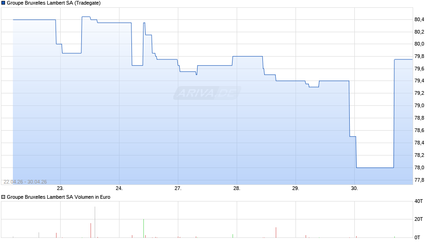
Task: Select the x-axis date label 30.
Action: [354, 189]
